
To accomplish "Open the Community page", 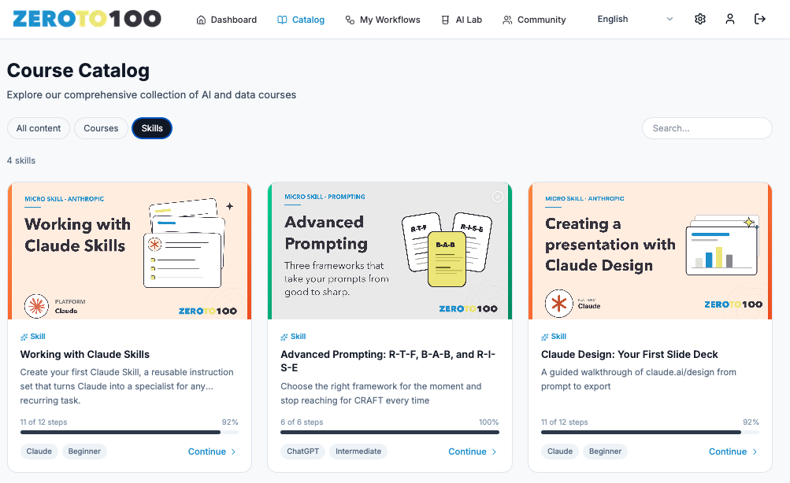I will point(534,20).
